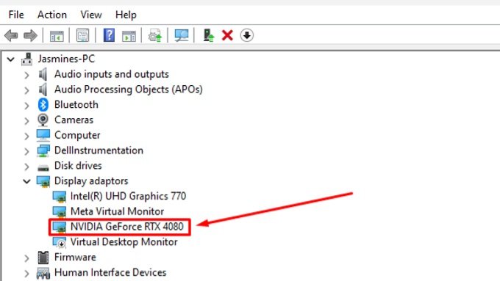Select Audio Processing Objects (APOs) label
The image size is (500, 281).
(x=129, y=90)
